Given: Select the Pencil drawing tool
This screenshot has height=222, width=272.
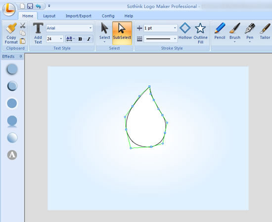Looking at the screenshot, I should click(x=220, y=31).
